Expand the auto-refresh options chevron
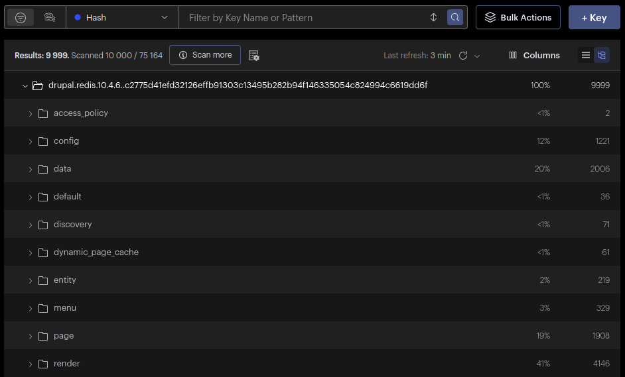This screenshot has width=625, height=377. click(x=477, y=56)
